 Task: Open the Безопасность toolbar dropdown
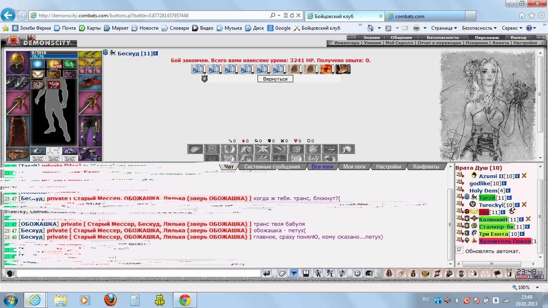tap(479, 28)
